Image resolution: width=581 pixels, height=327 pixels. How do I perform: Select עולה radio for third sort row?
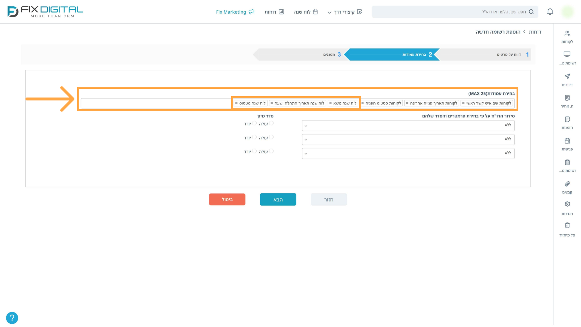coord(271,151)
